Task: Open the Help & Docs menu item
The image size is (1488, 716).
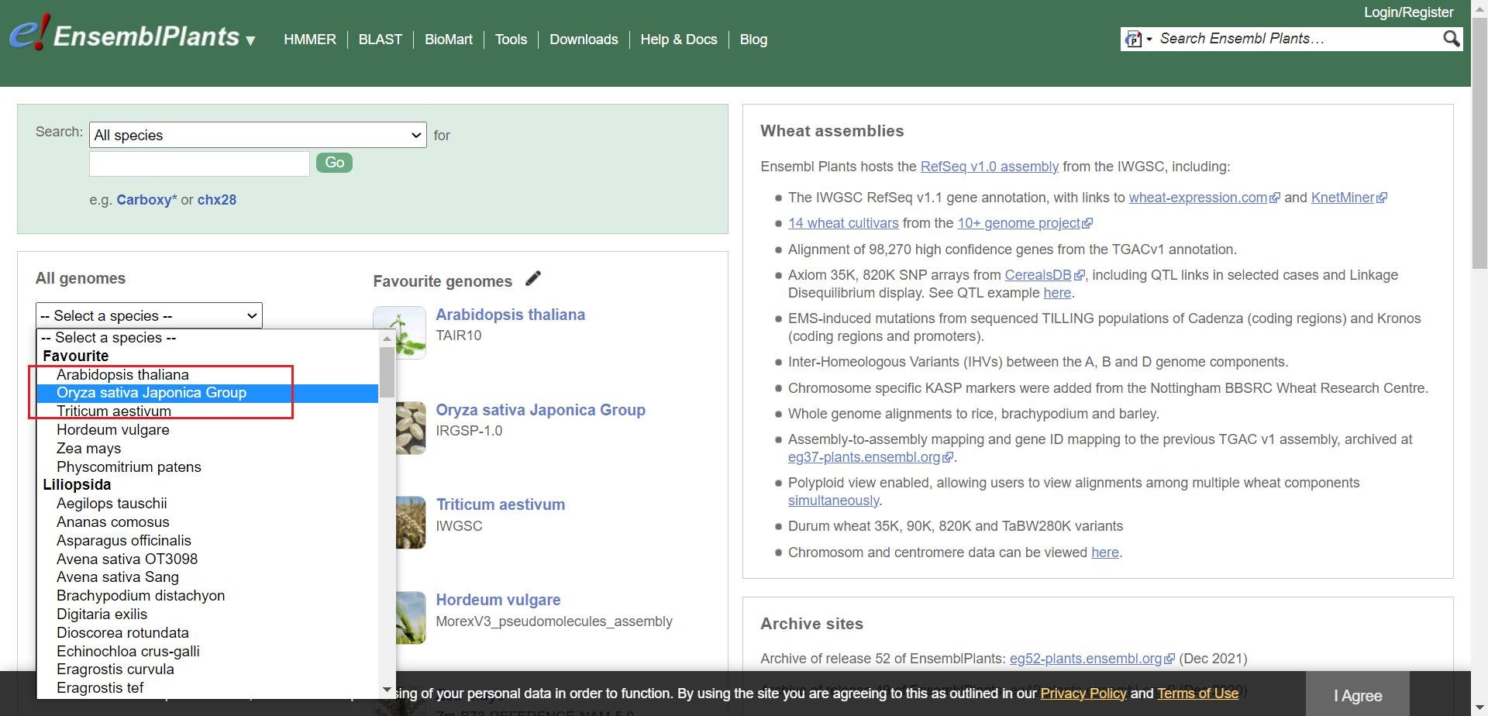Action: [x=679, y=40]
